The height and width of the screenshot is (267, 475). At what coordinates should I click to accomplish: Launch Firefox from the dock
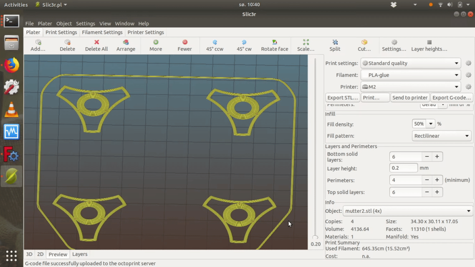click(x=12, y=65)
